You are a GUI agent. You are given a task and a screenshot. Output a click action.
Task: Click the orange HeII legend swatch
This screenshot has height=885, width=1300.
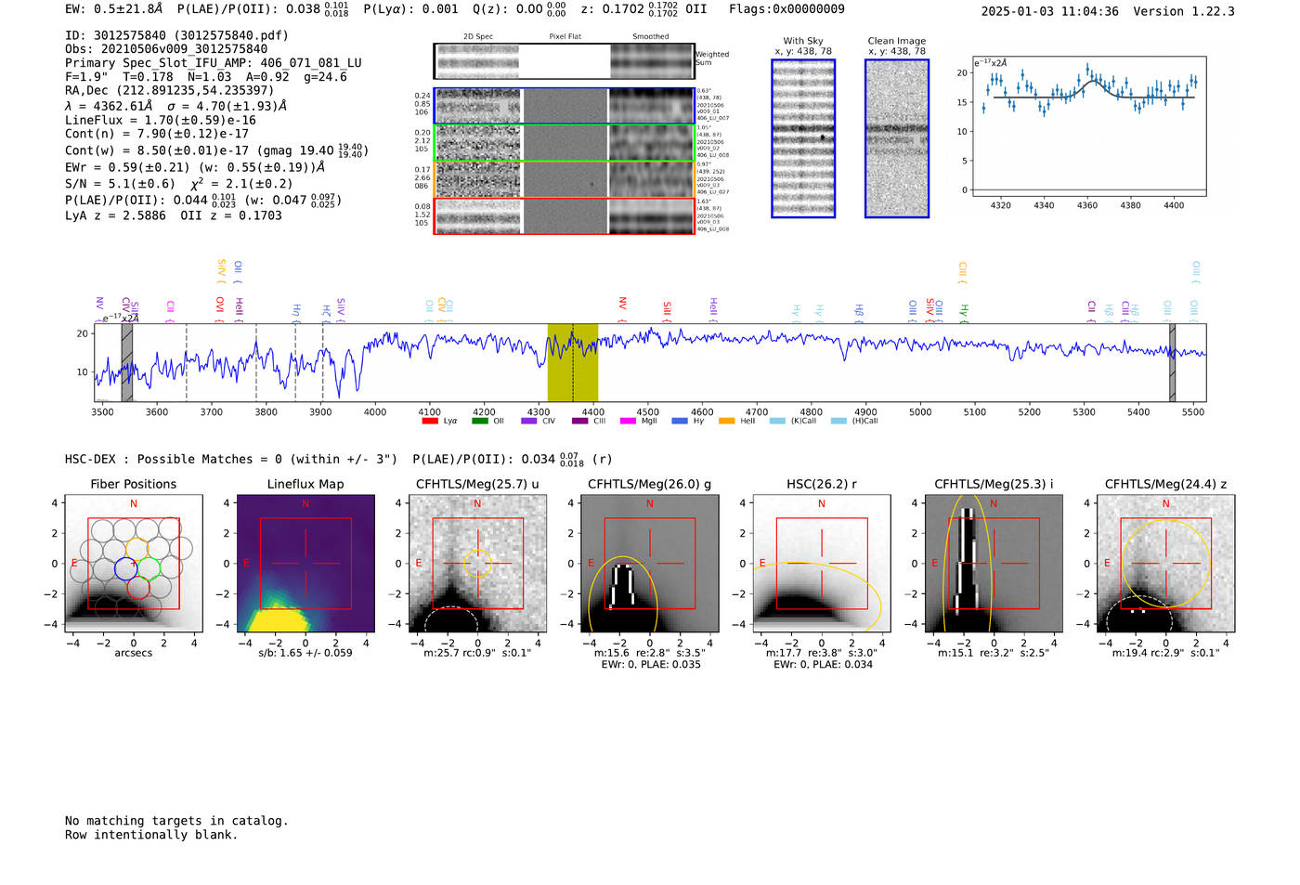click(726, 422)
